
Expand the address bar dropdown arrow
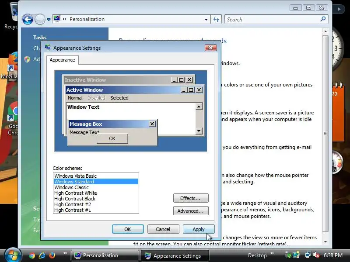206,19
